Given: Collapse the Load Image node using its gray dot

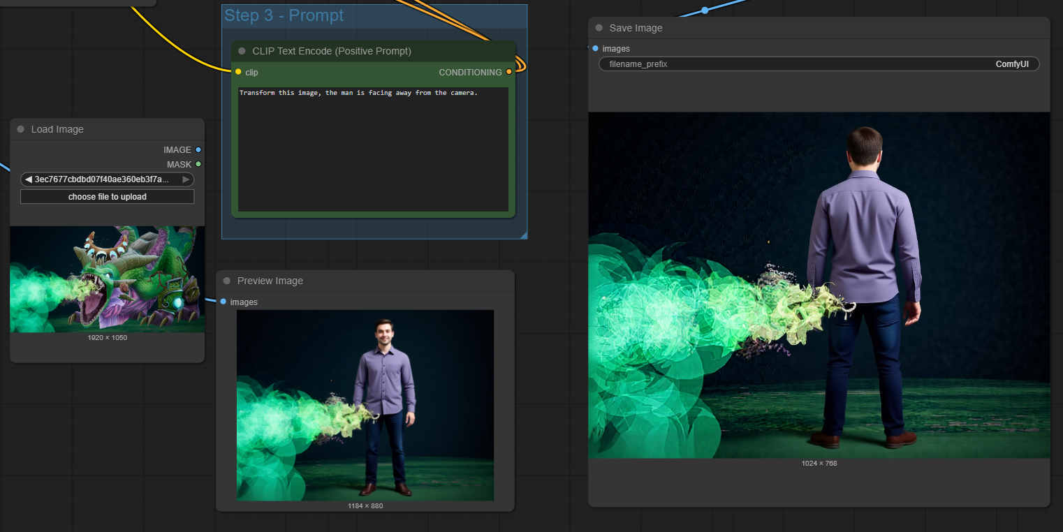Looking at the screenshot, I should [x=21, y=129].
